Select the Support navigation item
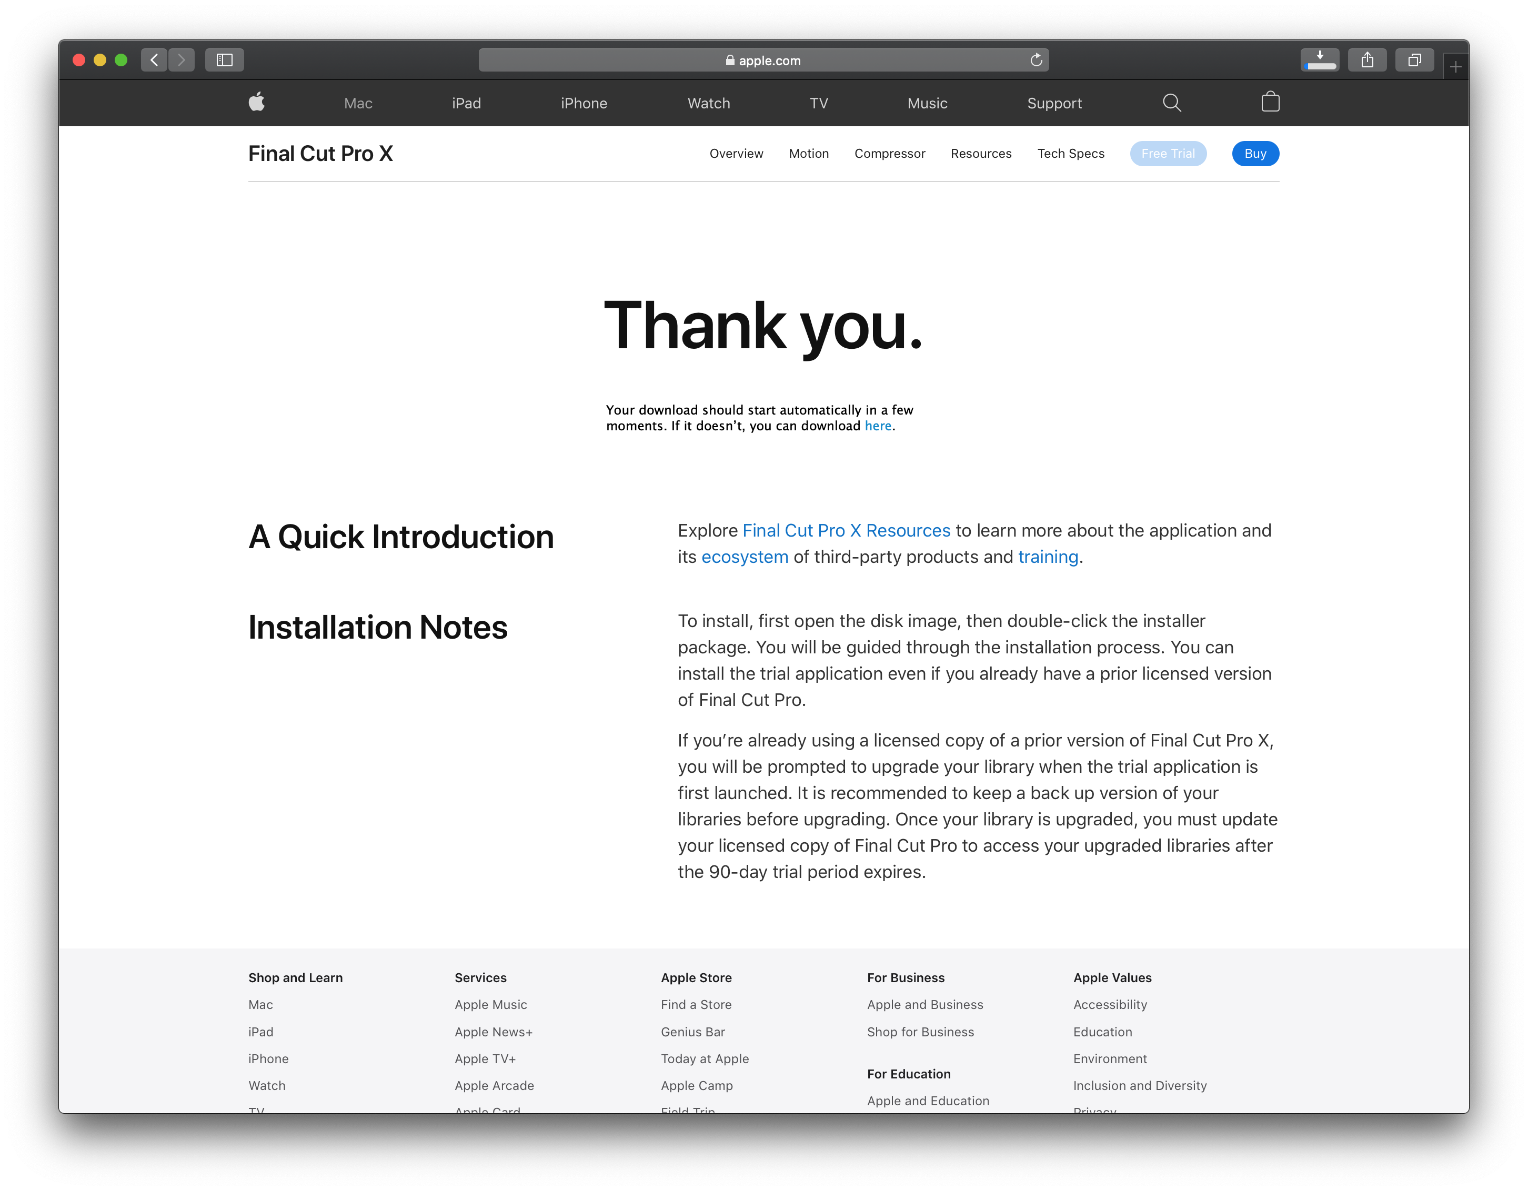 1053,104
